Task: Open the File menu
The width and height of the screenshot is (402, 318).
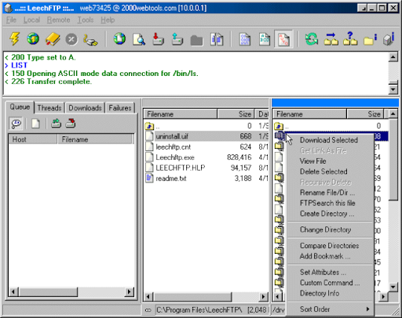Action: [x=11, y=20]
